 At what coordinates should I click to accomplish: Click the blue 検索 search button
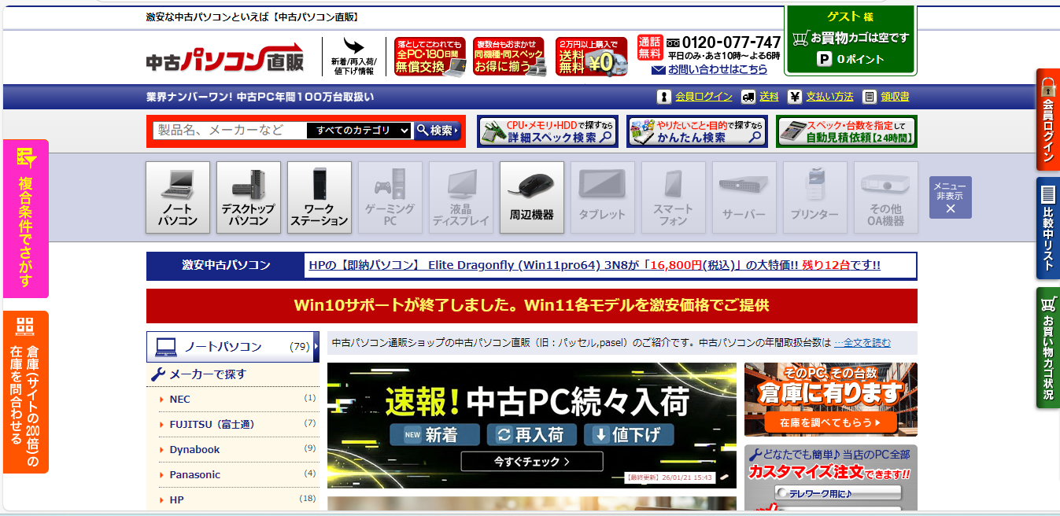437,131
